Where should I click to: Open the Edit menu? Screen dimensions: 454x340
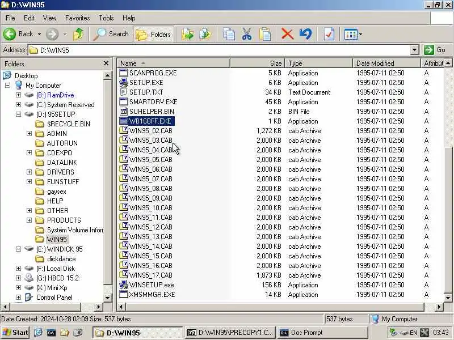(x=29, y=18)
